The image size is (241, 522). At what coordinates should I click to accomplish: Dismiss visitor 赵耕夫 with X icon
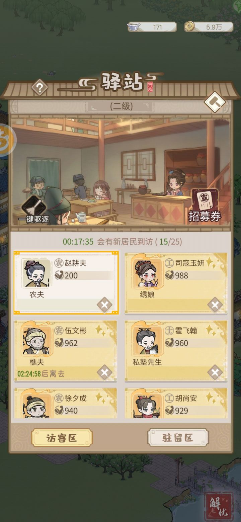(104, 305)
